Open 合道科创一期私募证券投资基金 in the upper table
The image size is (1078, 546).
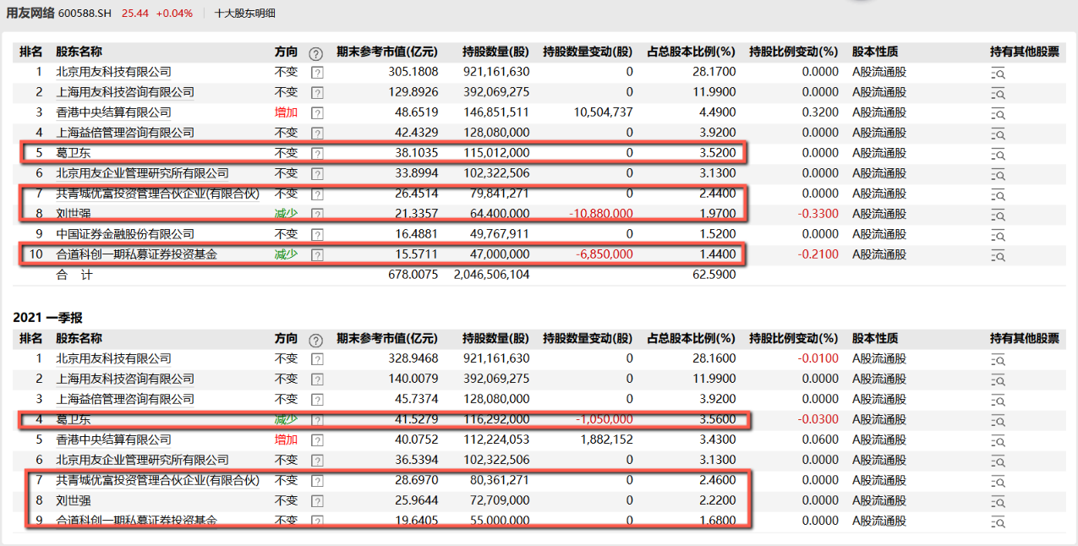[x=136, y=254]
